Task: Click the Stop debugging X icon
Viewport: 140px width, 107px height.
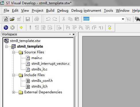Action: click(12, 28)
